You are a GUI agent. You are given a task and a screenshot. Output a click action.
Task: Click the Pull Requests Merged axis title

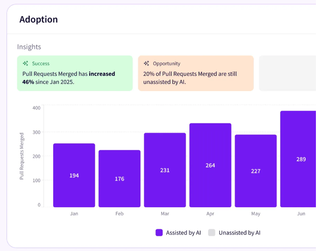click(22, 156)
